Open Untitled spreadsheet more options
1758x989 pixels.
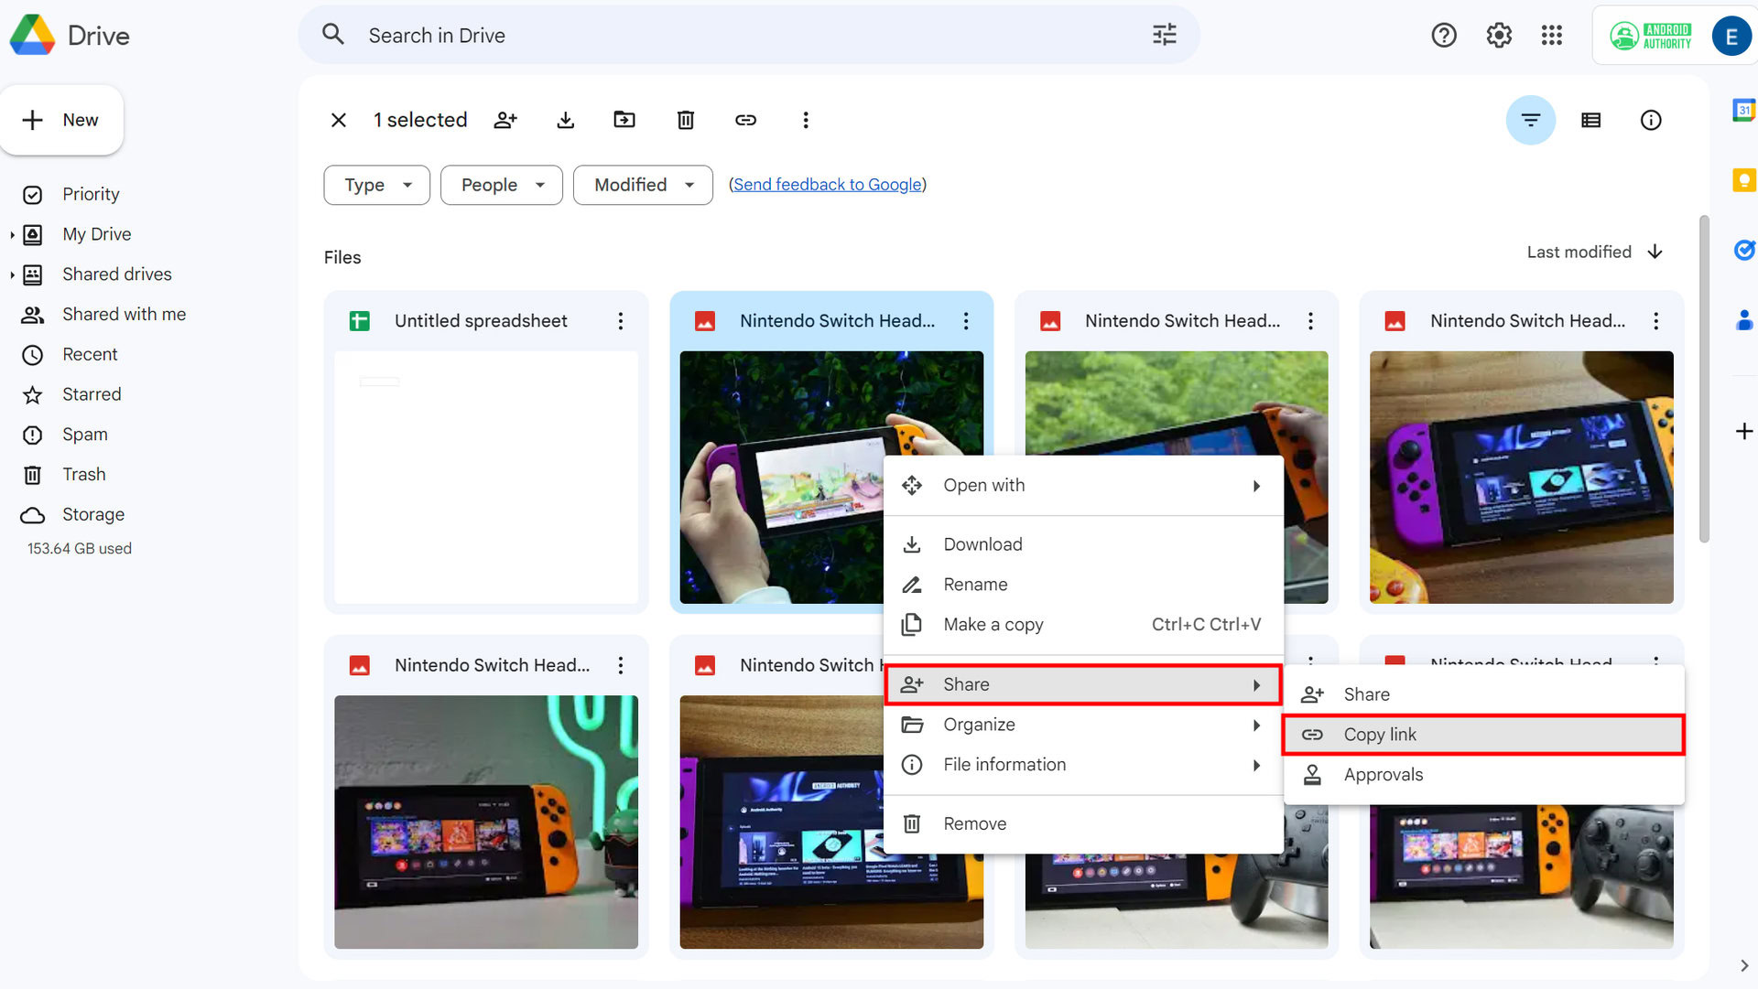coord(621,321)
